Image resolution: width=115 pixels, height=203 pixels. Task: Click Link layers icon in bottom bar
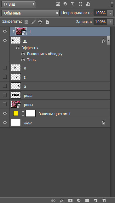point(53,200)
